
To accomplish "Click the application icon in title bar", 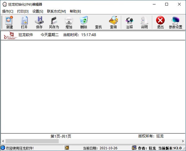I will click(5, 4).
